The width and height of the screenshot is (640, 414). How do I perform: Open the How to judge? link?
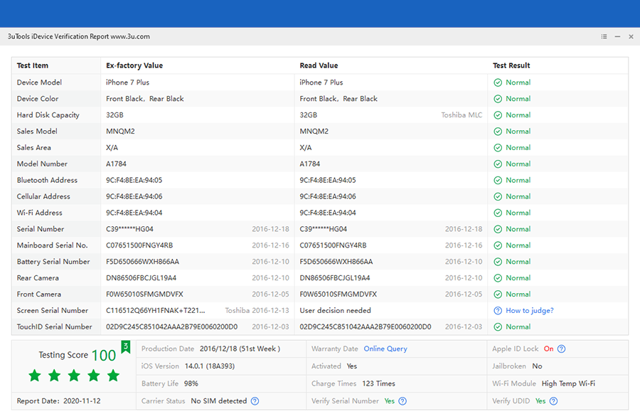click(529, 311)
